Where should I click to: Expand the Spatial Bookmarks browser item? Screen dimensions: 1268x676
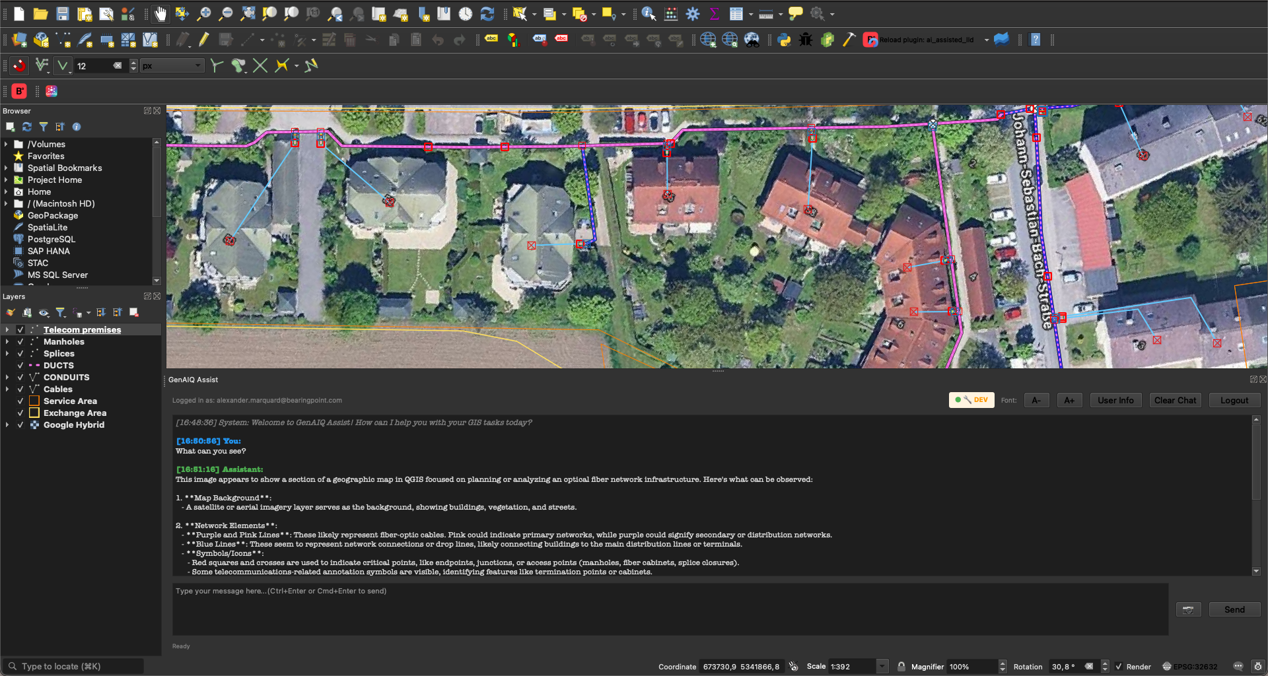click(7, 168)
